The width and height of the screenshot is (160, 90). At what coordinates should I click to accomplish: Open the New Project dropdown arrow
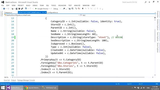[x=14, y=9]
